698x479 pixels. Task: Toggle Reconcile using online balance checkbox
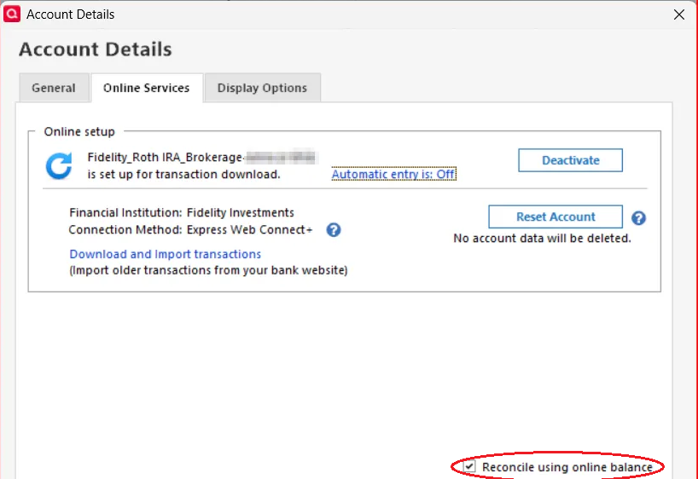(x=469, y=466)
